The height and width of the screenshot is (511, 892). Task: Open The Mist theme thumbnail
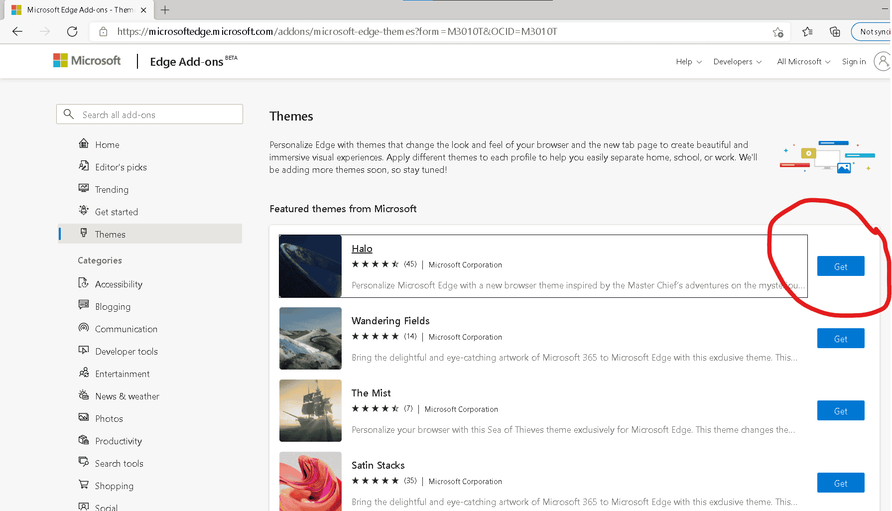click(x=310, y=410)
